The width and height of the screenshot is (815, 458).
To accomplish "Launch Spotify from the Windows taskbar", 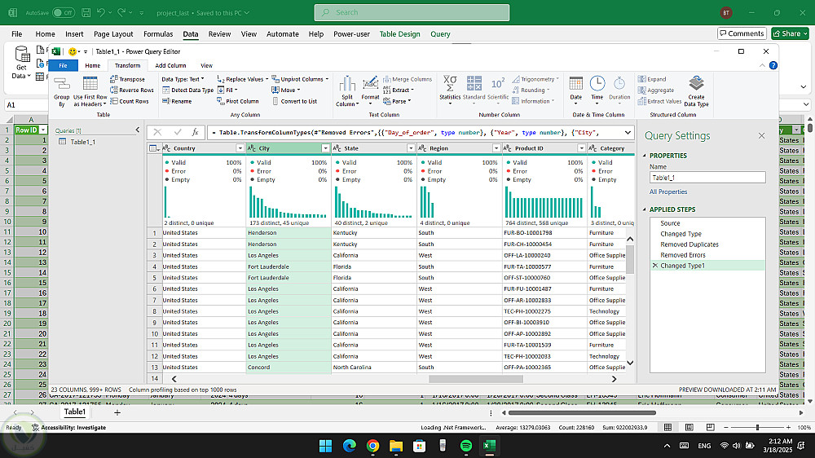I will 466,446.
